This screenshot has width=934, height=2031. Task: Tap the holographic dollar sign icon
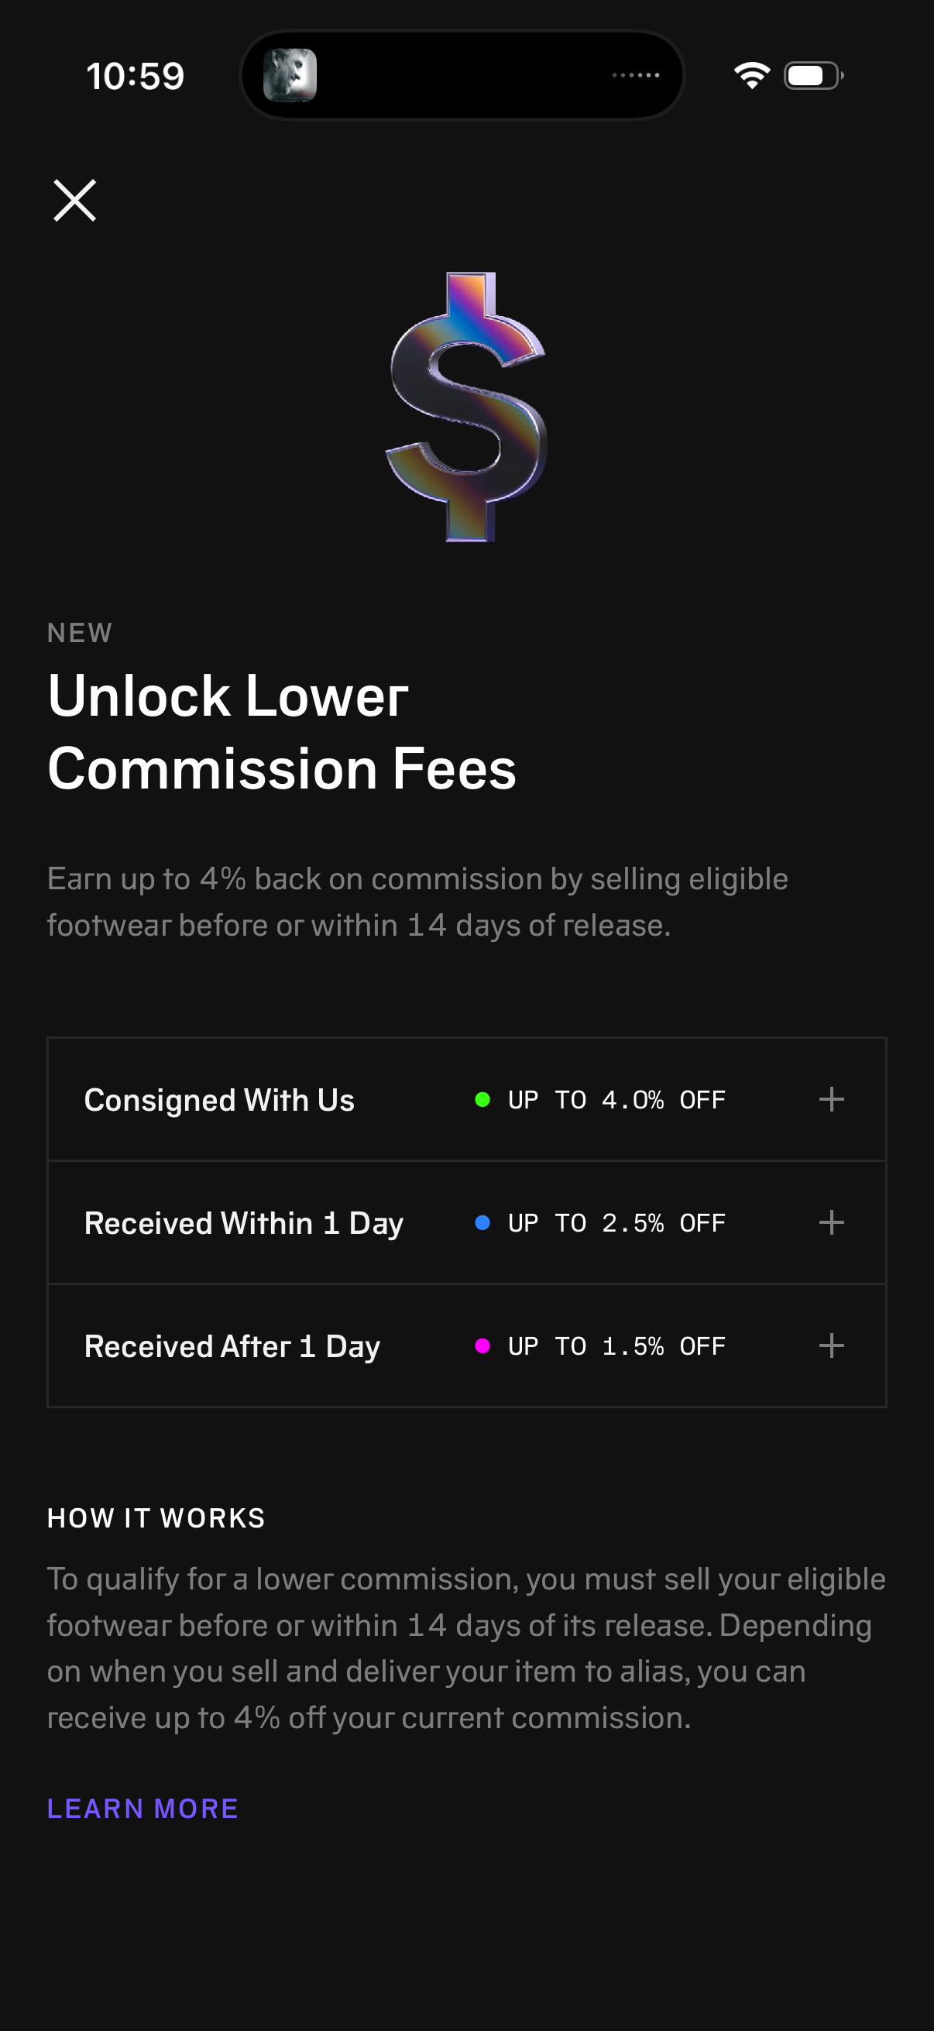click(466, 407)
